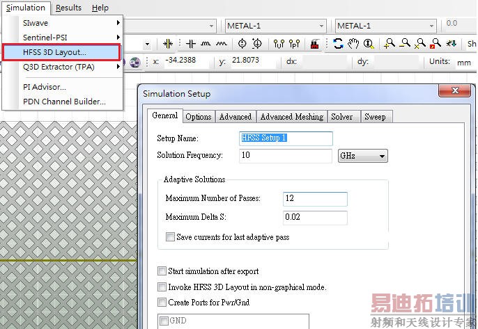
Task: Click the Maximum Number of Passes field
Action: click(315, 199)
